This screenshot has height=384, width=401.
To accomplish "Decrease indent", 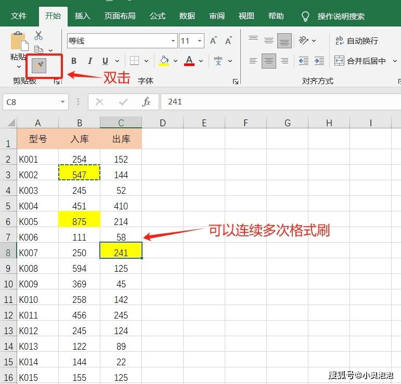I will pyautogui.click(x=304, y=61).
